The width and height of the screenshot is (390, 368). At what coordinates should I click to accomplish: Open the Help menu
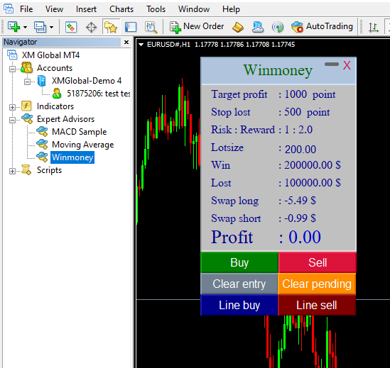pos(231,9)
